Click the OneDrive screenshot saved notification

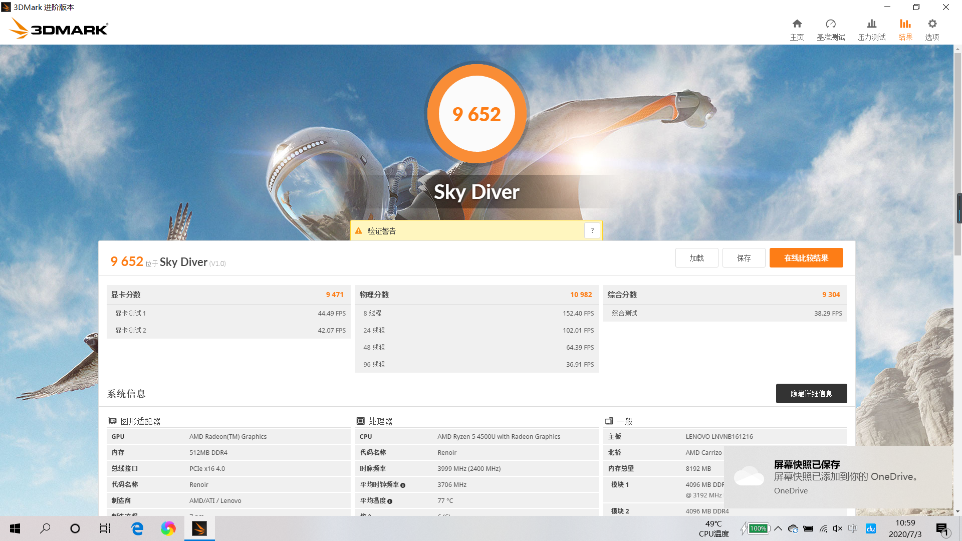838,477
